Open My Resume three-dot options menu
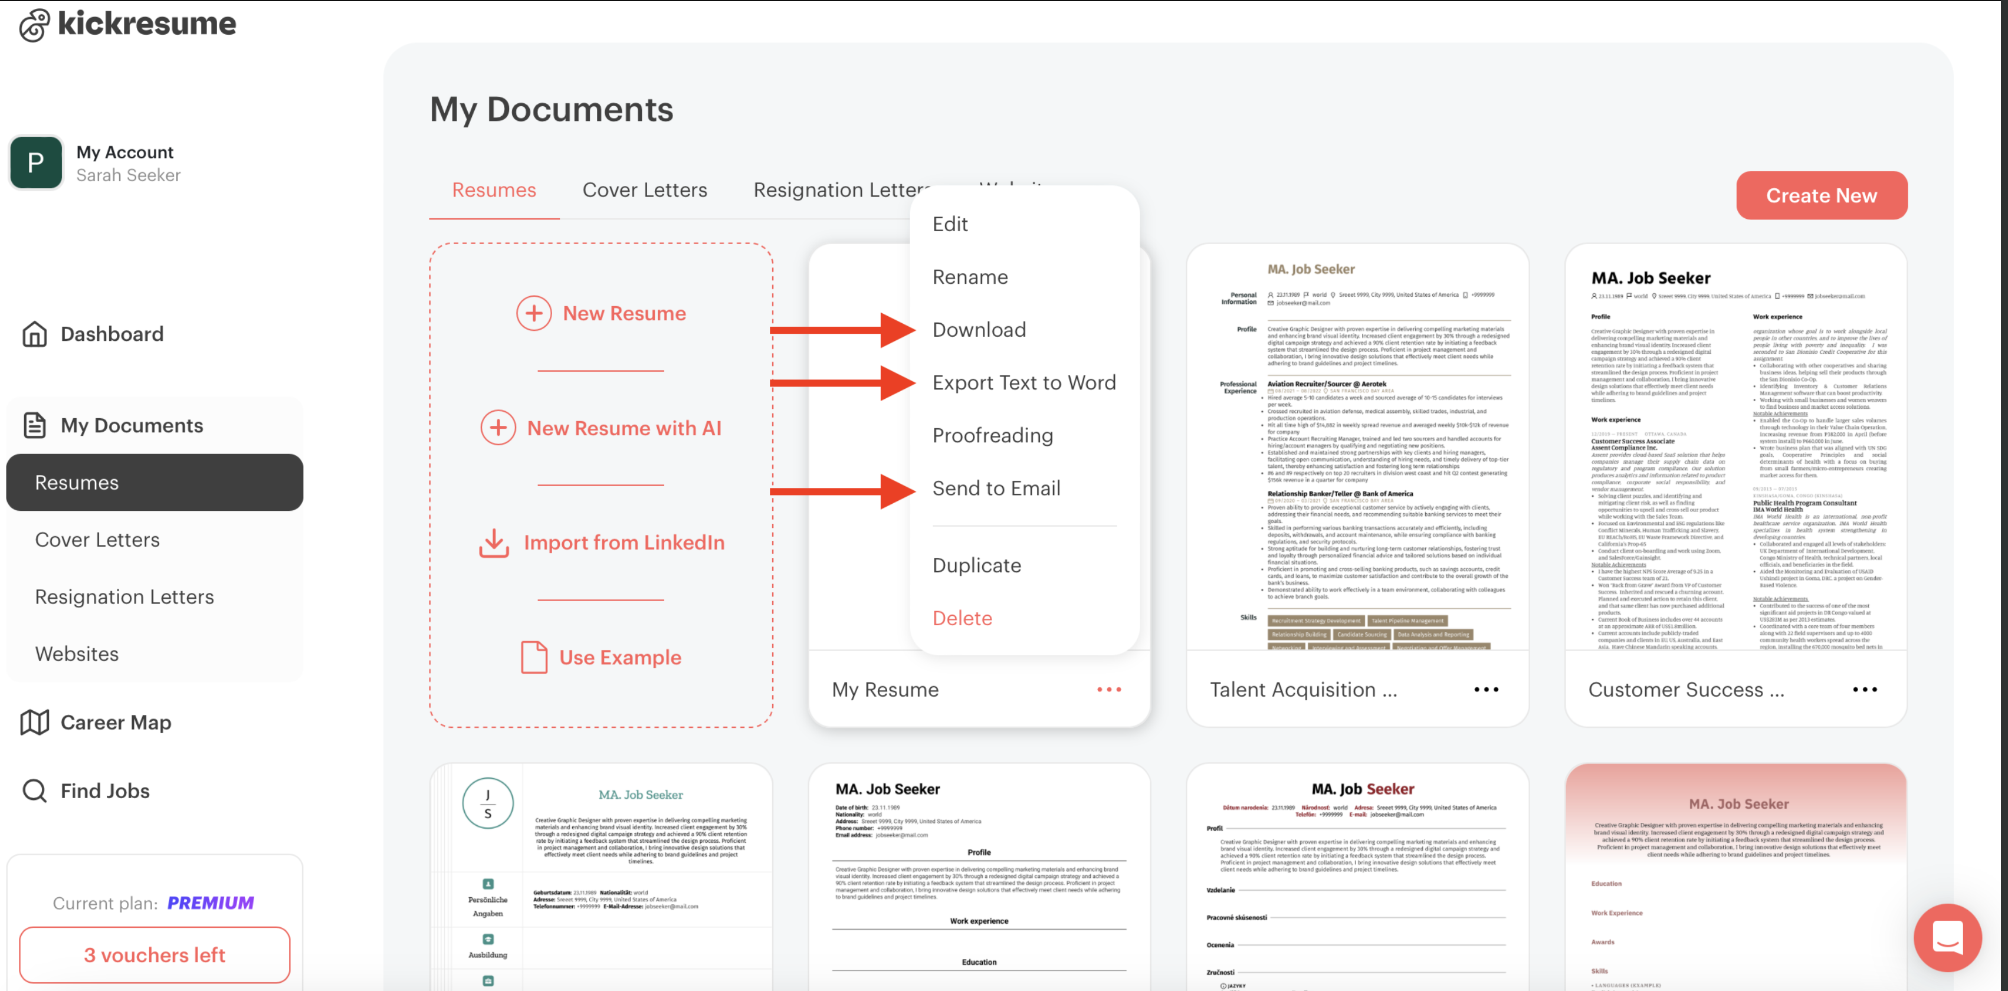Viewport: 2008px width, 991px height. (1108, 689)
